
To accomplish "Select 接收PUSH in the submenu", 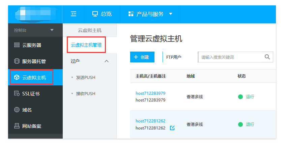I will click(x=85, y=93).
